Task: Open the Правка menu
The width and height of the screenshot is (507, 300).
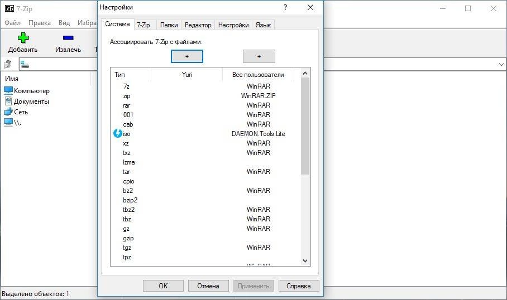Action: (x=40, y=23)
